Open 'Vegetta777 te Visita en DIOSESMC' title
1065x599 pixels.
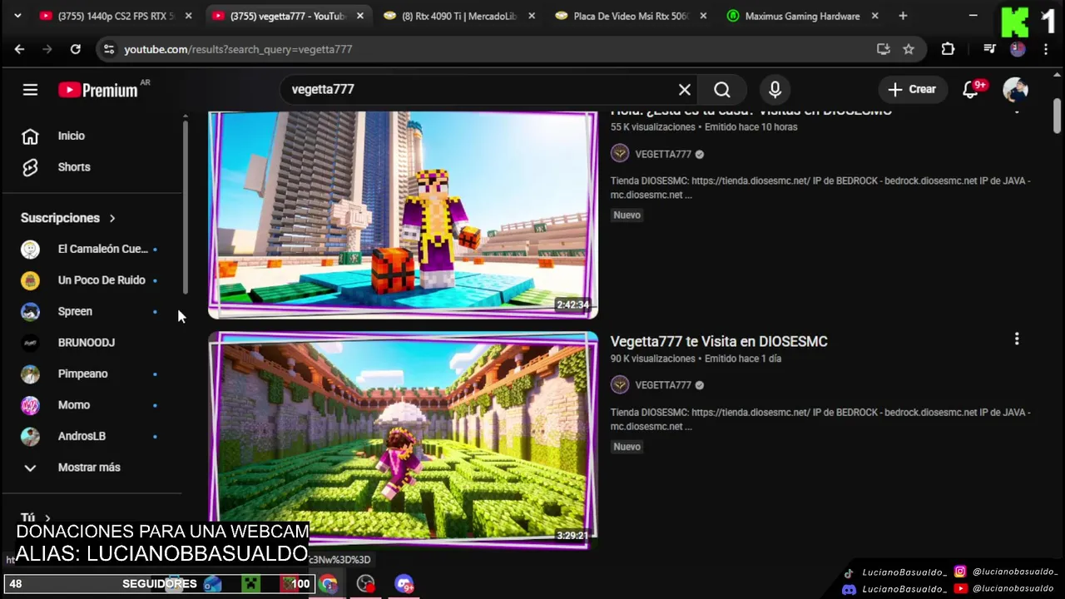click(x=719, y=341)
